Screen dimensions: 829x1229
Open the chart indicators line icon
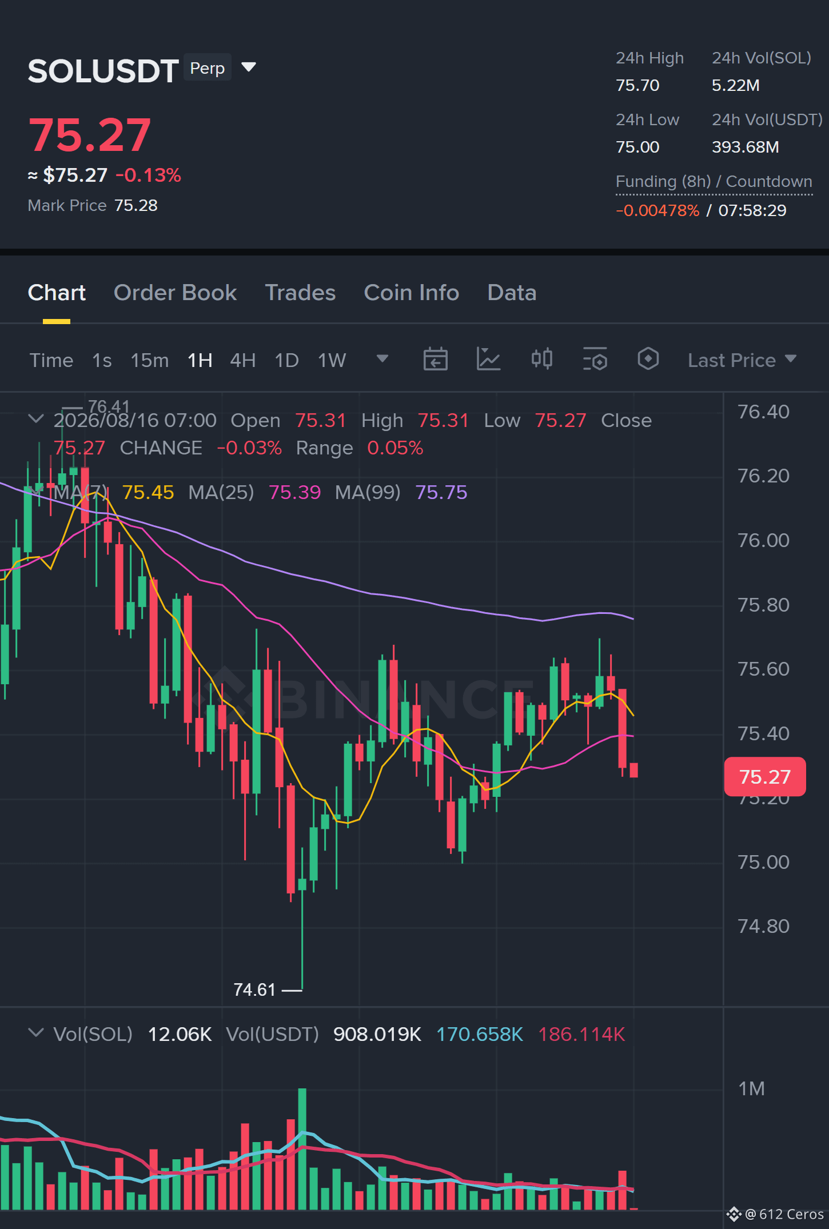coord(489,360)
